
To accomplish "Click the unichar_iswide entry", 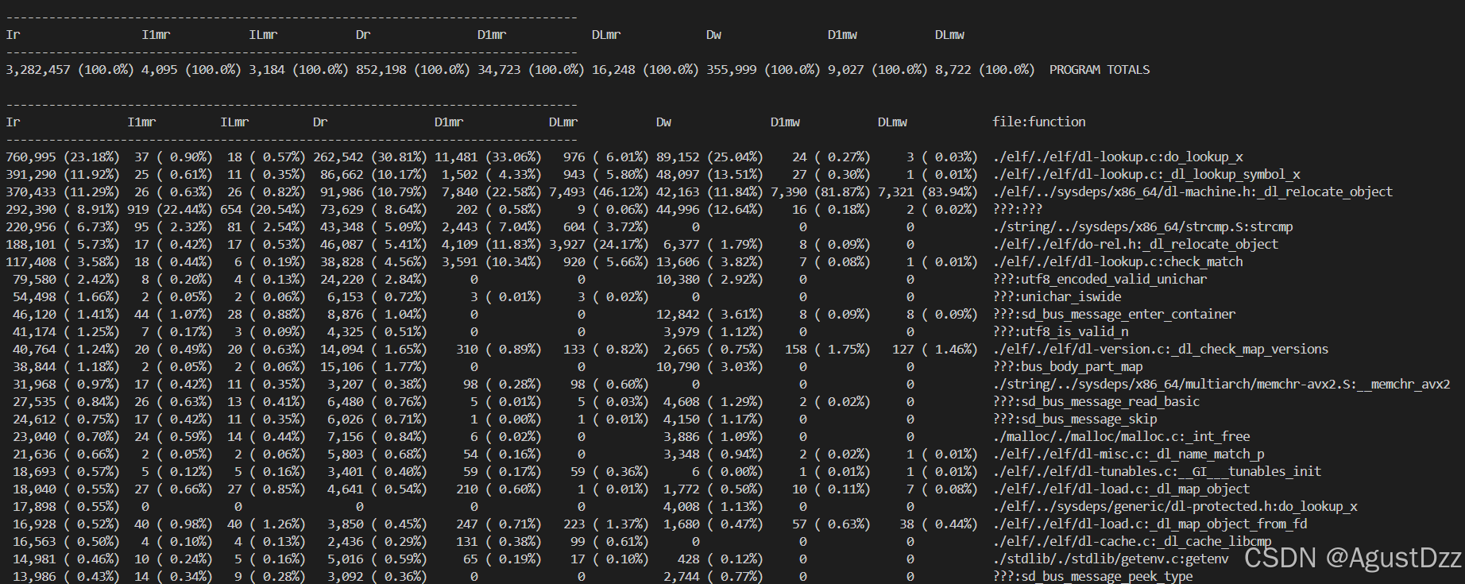I will coord(1057,297).
